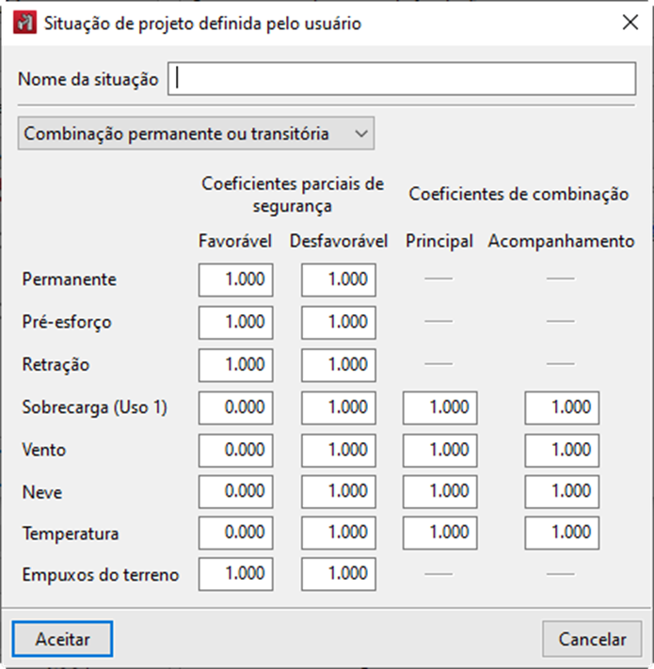Edit the Pré-esforço Favorável value
654x669 pixels.
(x=235, y=323)
